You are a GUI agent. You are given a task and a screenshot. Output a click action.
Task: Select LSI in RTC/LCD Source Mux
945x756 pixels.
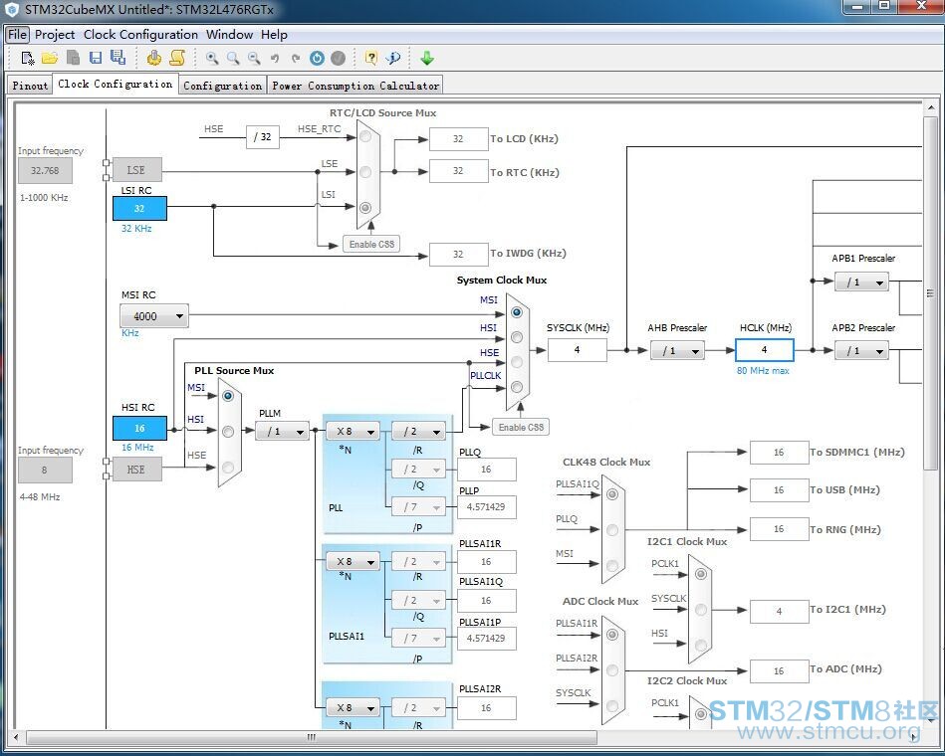(x=365, y=208)
